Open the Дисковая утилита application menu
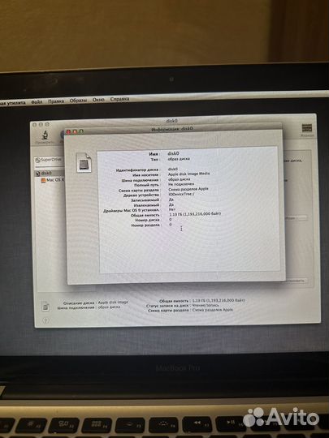The height and width of the screenshot is (438, 329). (x=12, y=103)
